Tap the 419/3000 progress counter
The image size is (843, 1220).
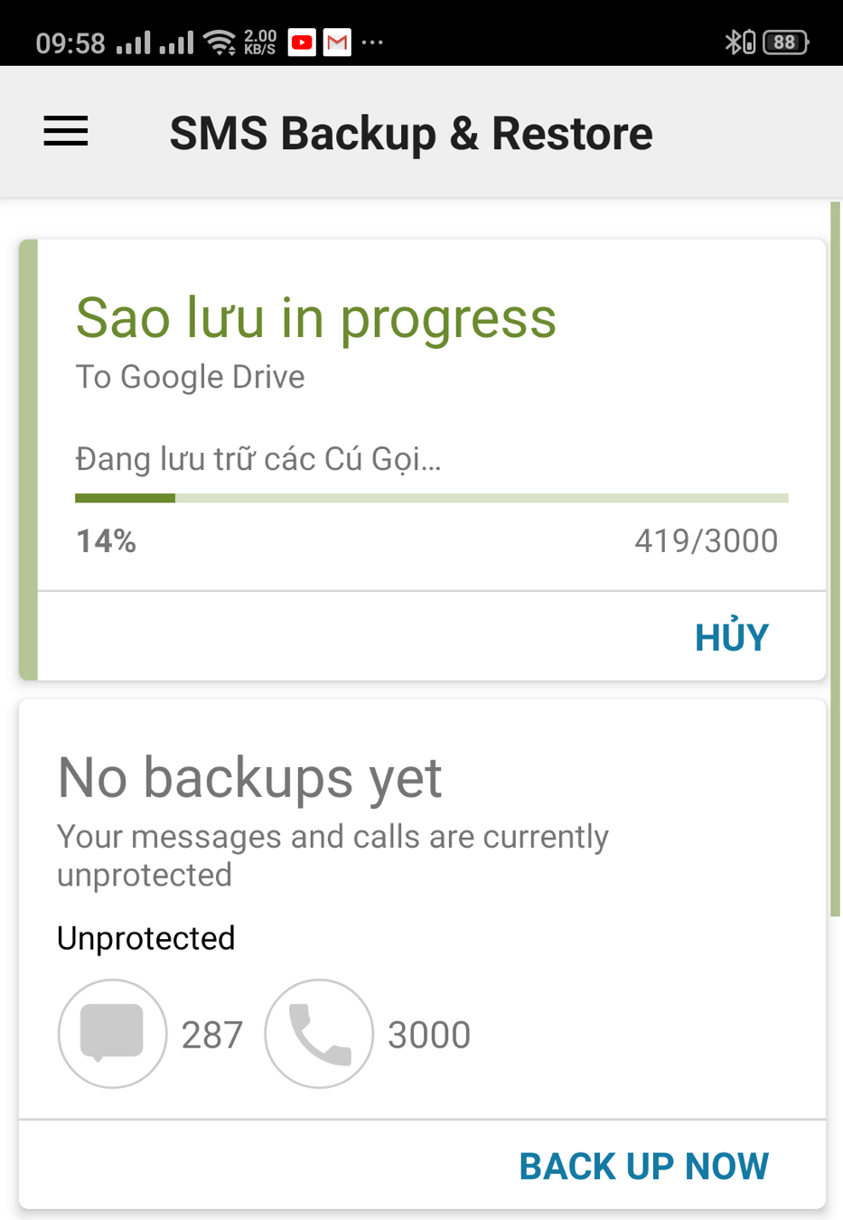point(706,540)
